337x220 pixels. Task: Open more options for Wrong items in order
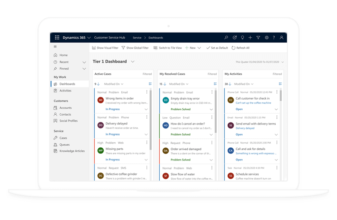147,92
